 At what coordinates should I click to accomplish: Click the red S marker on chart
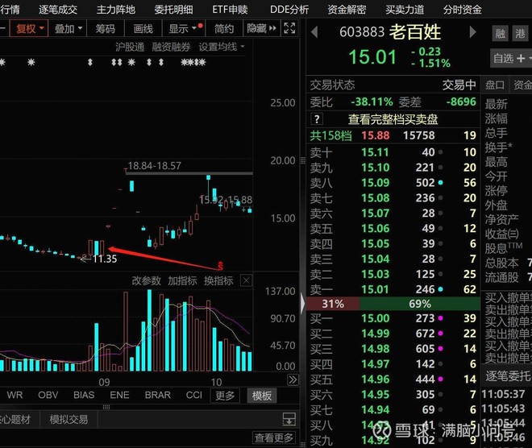point(221,266)
